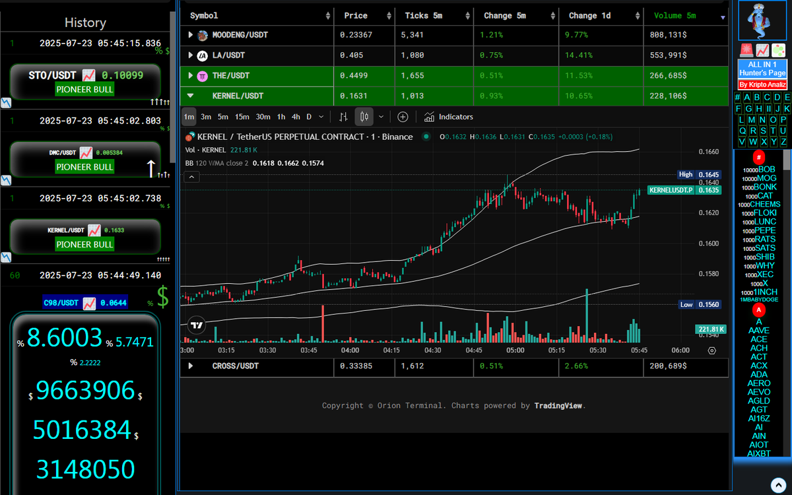Sort by the Change 1d column header
The height and width of the screenshot is (495, 792).
tap(601, 15)
